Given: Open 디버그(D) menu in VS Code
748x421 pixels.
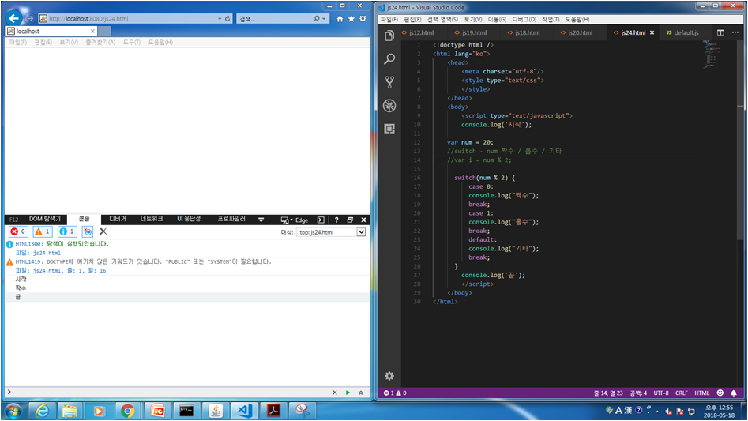Looking at the screenshot, I should [x=524, y=19].
